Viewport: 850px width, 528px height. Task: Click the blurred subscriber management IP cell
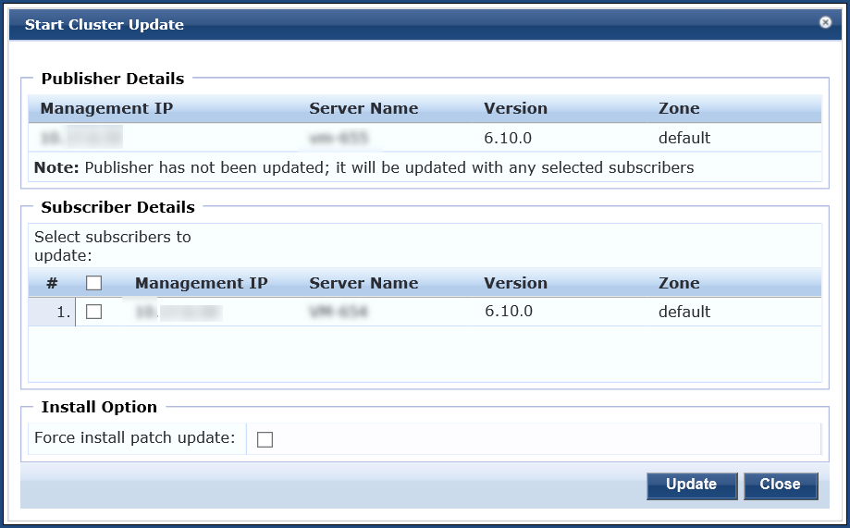click(179, 312)
